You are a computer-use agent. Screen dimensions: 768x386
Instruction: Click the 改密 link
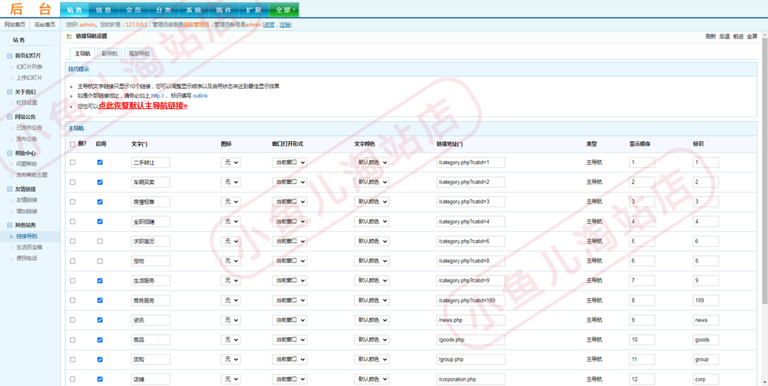(269, 25)
